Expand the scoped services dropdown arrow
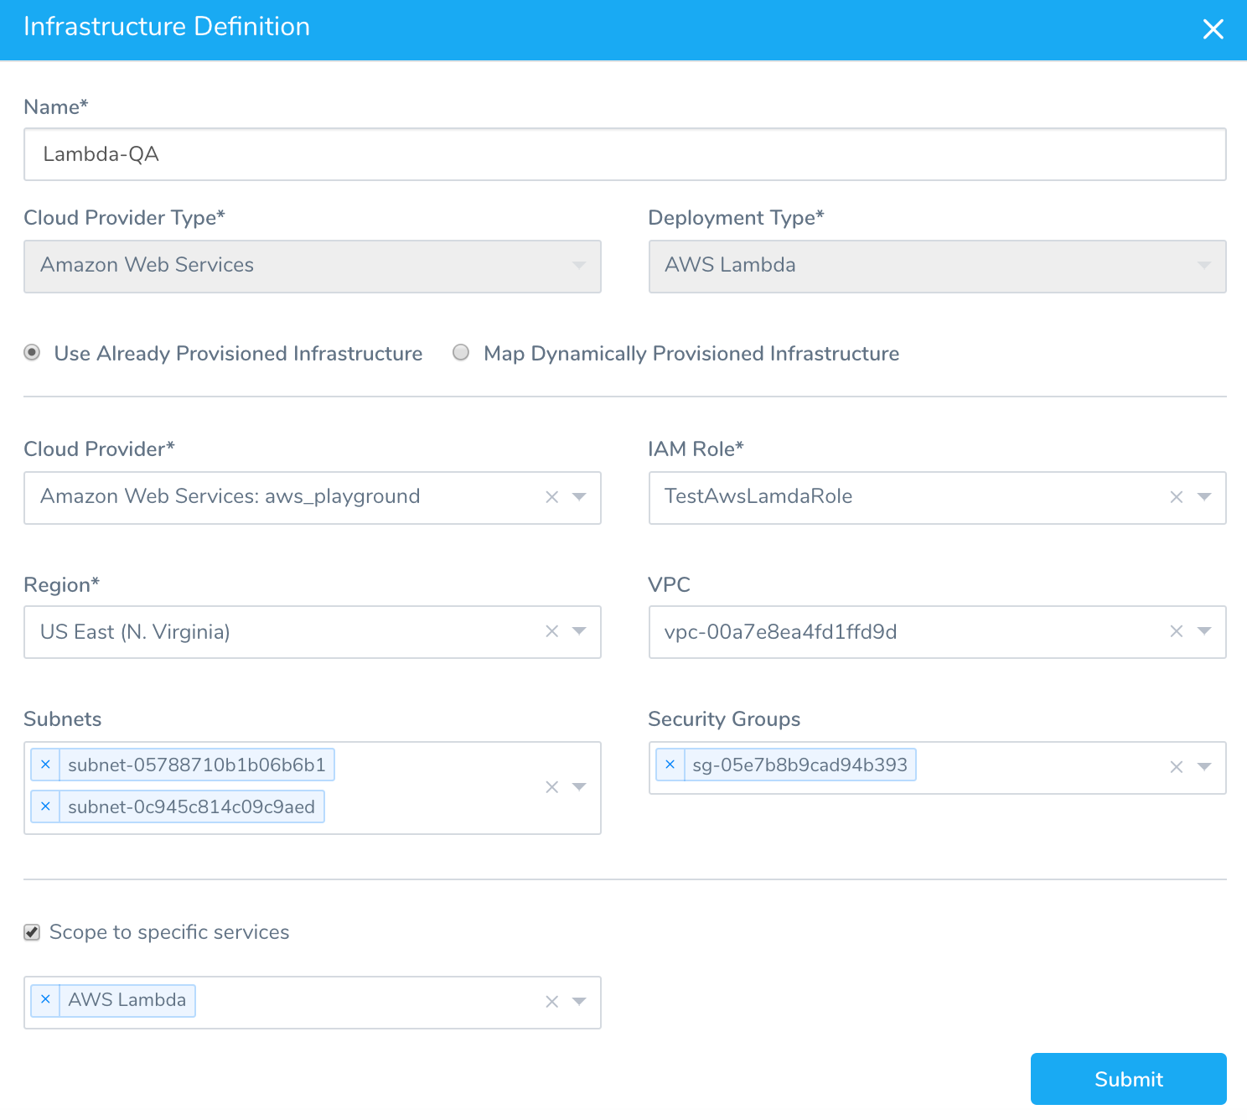 [x=579, y=1002]
